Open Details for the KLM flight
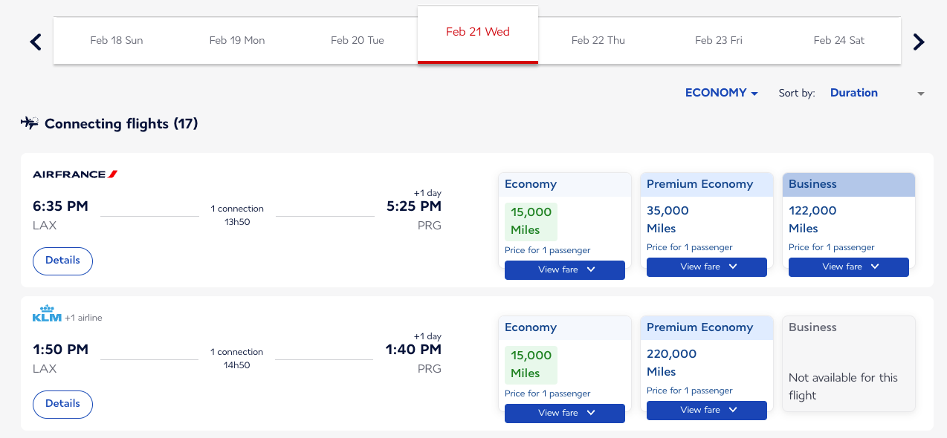Image resolution: width=947 pixels, height=438 pixels. pyautogui.click(x=62, y=404)
